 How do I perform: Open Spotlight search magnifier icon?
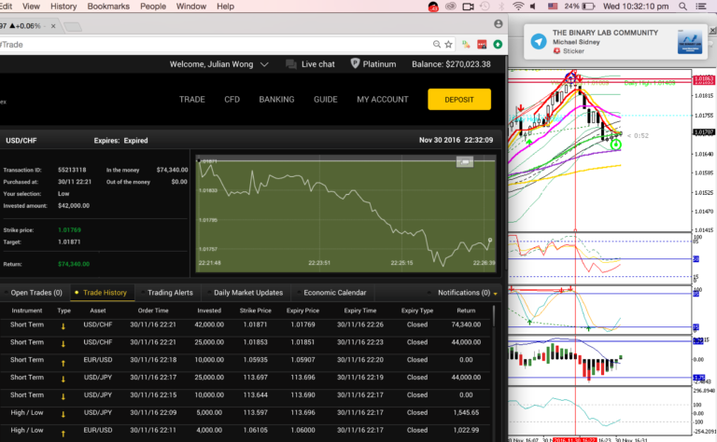pyautogui.click(x=682, y=7)
